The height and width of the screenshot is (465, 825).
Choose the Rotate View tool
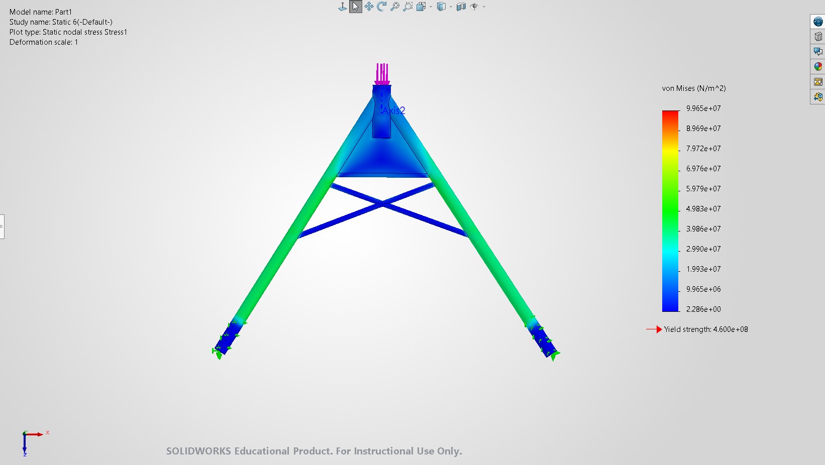tap(382, 7)
